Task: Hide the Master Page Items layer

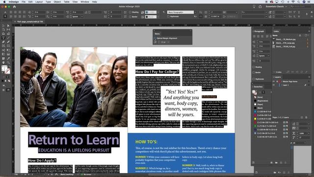Action: pos(274,82)
